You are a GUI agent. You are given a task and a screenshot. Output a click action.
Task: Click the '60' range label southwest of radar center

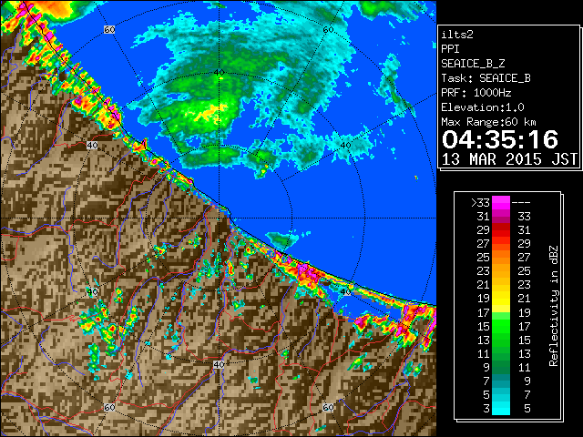[109, 408]
